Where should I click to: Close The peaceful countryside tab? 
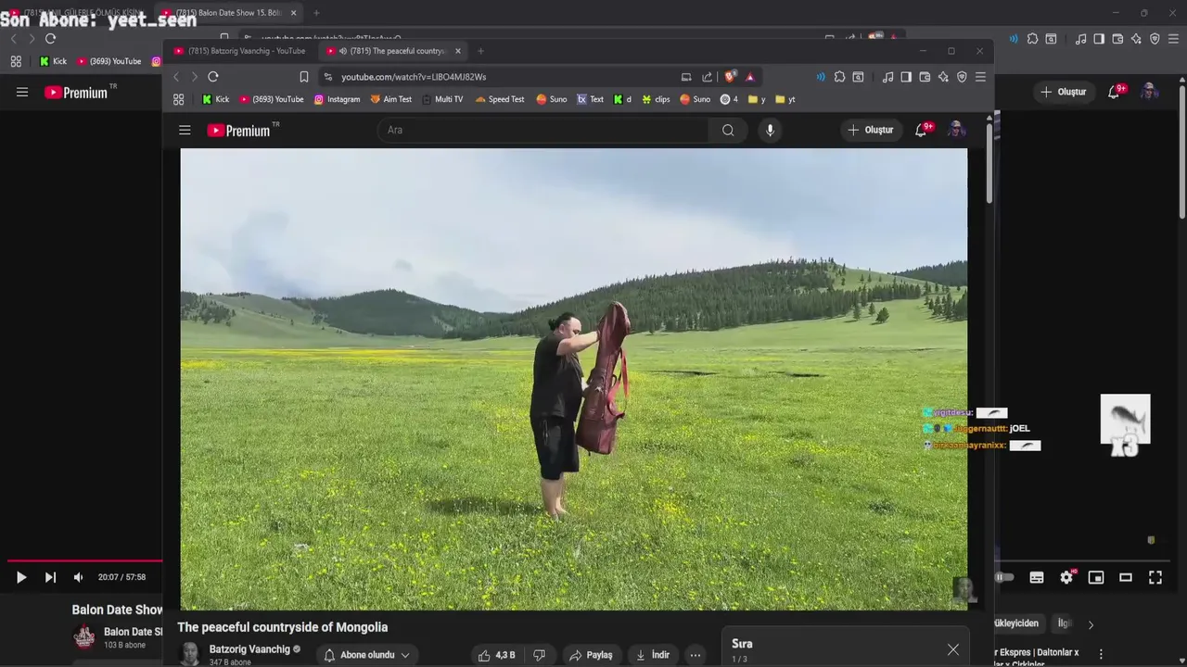457,51
